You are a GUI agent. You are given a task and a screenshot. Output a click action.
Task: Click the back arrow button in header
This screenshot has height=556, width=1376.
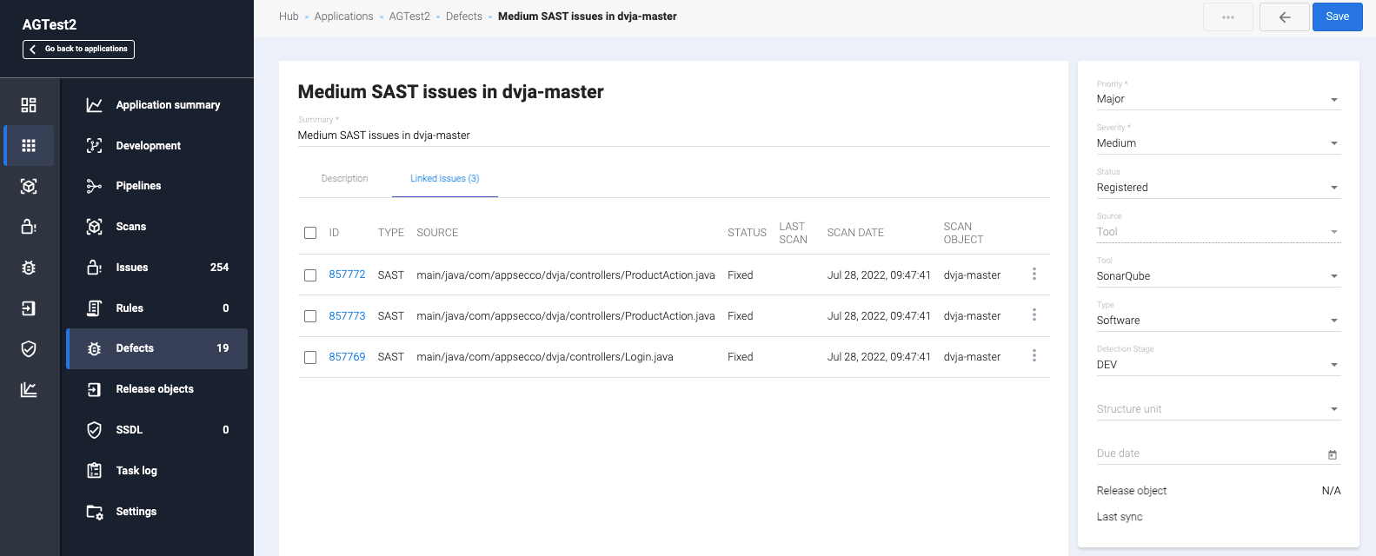click(1284, 17)
